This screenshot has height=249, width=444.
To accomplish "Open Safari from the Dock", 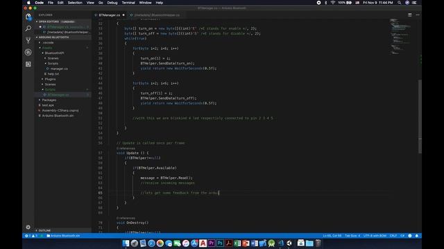I will point(151,243).
